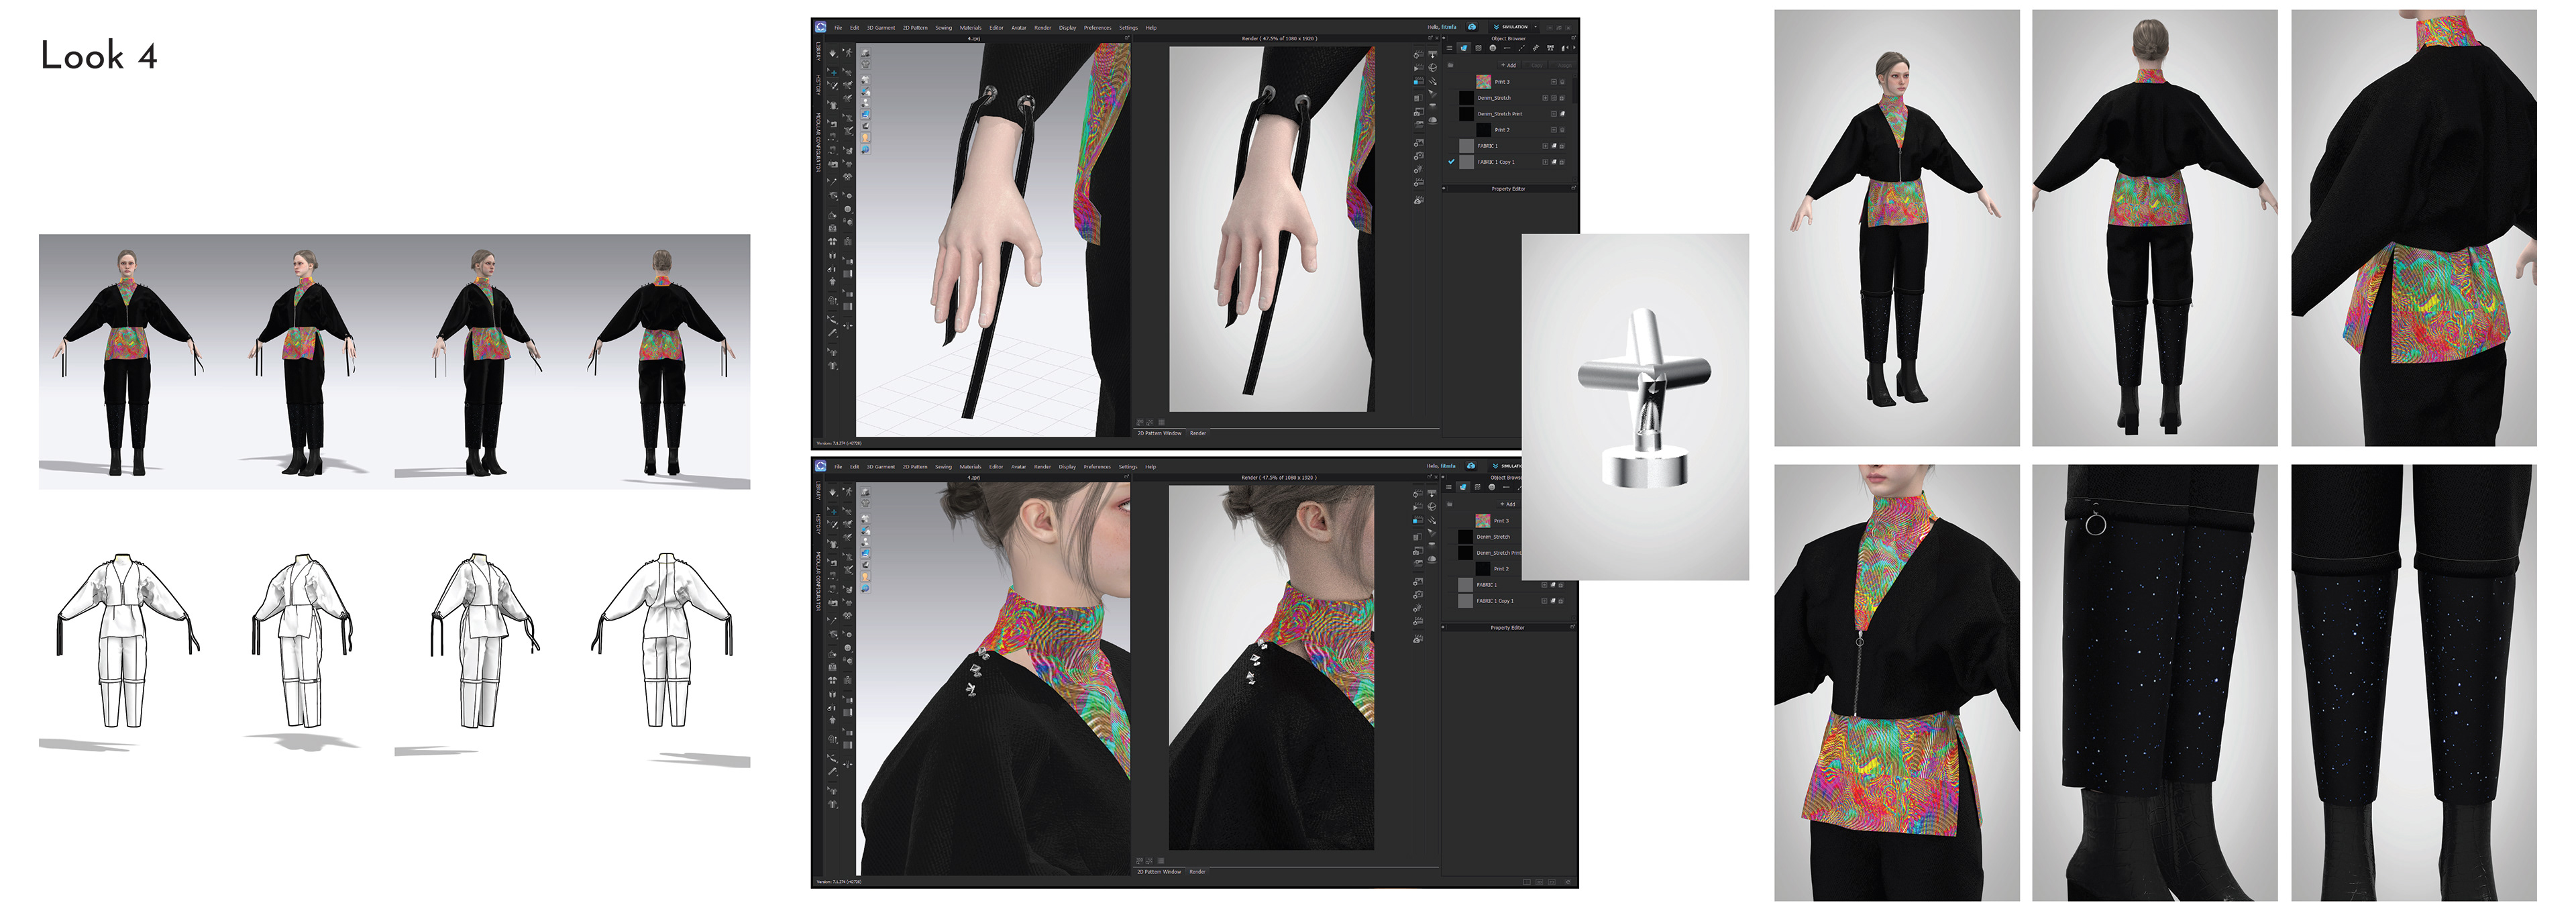Click final render play icon, upper Render toolbar
2576x911 pixels.
click(x=1419, y=68)
